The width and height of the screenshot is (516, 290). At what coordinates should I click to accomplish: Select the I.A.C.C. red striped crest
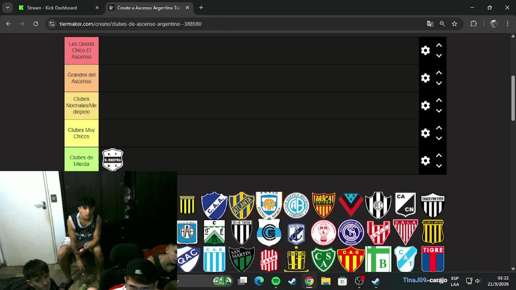[378, 232]
